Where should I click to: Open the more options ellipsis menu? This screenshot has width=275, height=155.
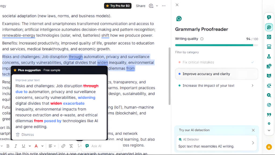point(164,6)
